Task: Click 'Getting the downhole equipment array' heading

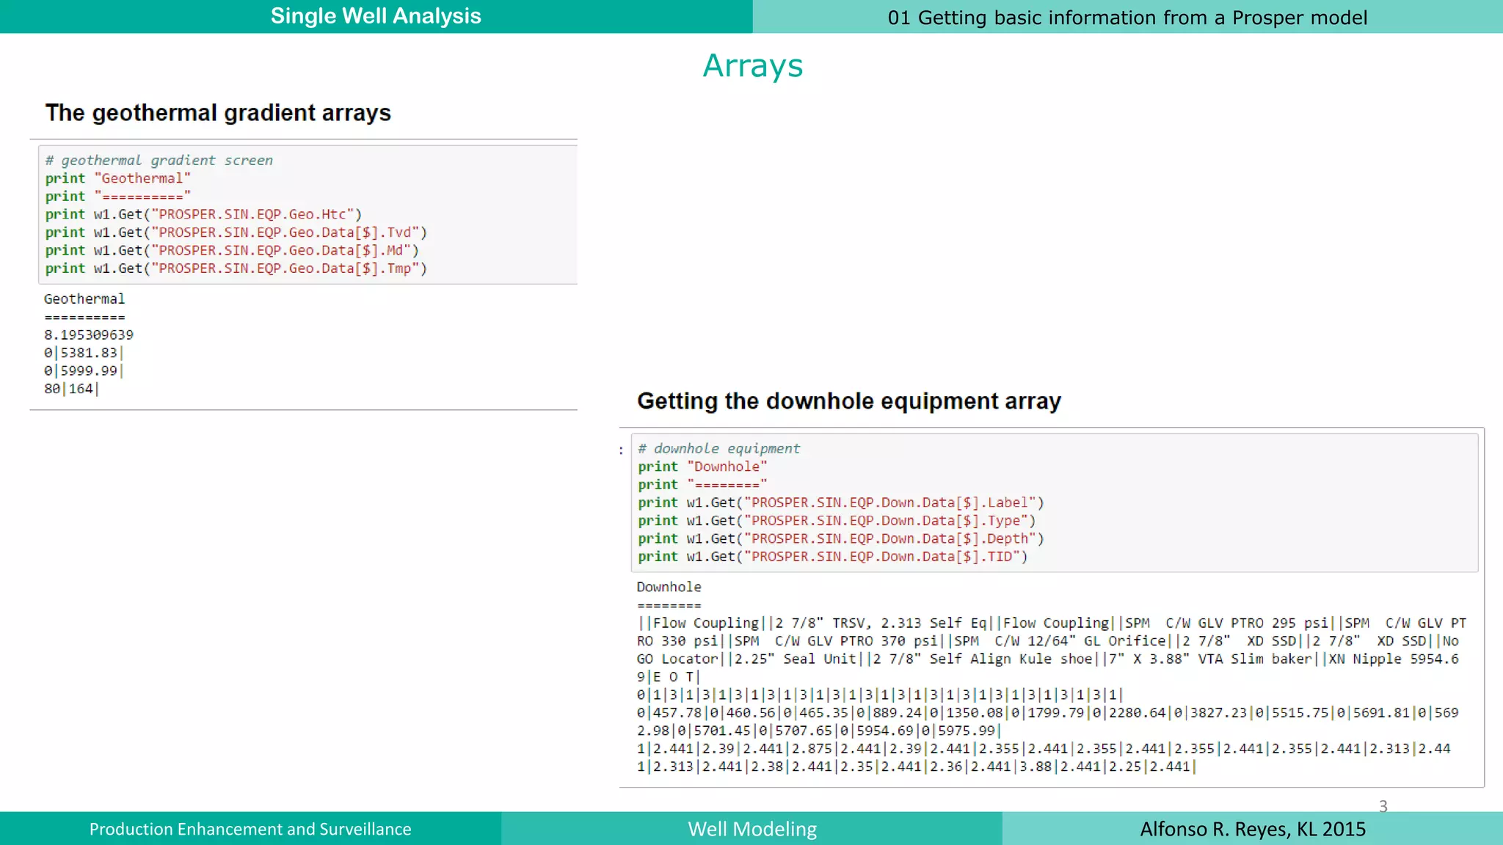Action: [849, 401]
